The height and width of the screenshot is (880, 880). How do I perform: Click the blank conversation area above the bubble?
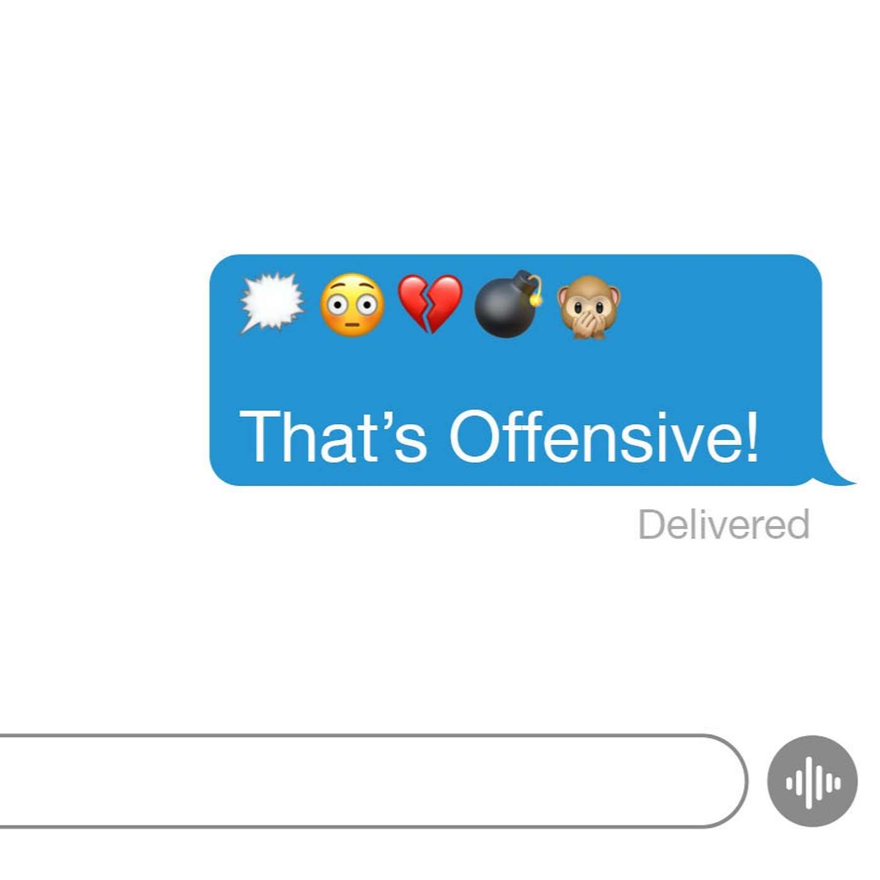click(x=440, y=126)
